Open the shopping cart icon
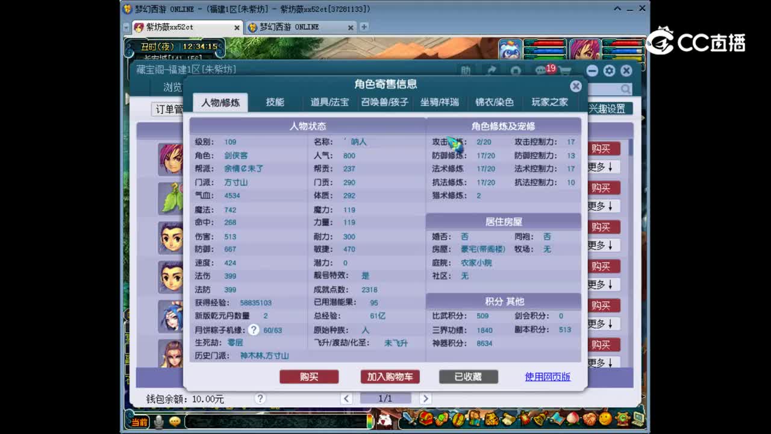Viewport: 771px width, 434px height. click(566, 71)
